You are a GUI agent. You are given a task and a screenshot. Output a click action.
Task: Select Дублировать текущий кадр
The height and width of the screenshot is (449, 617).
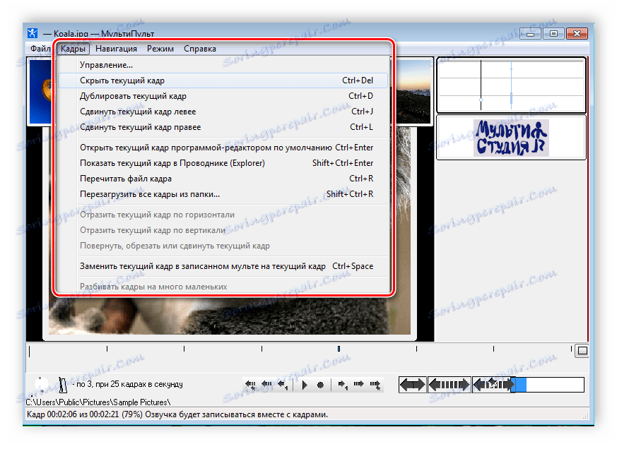(223, 96)
